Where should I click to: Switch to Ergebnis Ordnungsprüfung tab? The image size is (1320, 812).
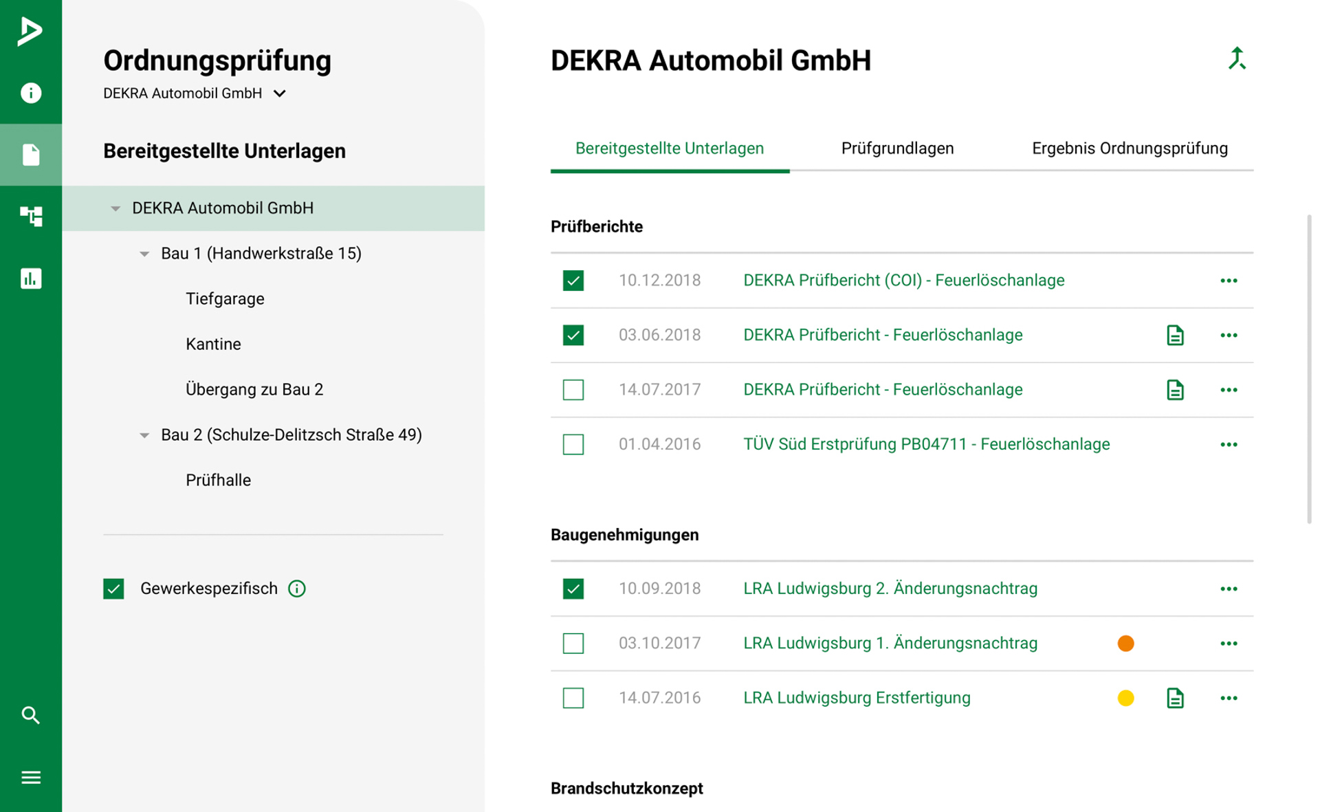(1130, 149)
